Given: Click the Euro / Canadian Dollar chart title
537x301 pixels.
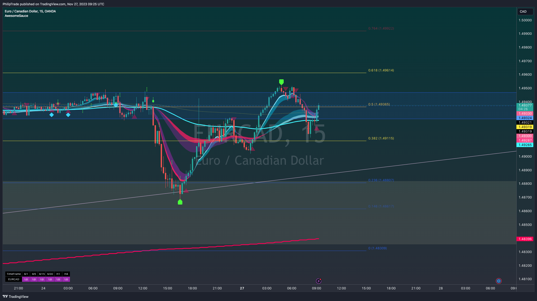Looking at the screenshot, I should tap(30, 11).
